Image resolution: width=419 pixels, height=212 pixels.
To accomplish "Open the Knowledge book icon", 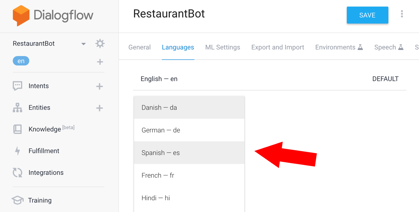I will point(18,129).
